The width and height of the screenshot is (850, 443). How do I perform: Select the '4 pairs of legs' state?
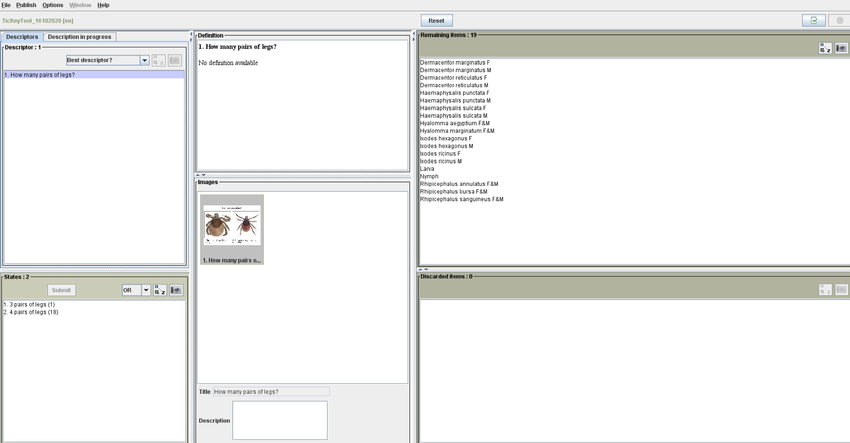(31, 312)
